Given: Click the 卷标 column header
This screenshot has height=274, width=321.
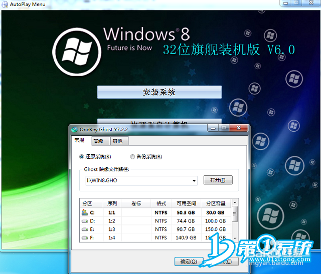Looking at the screenshot, I should pyautogui.click(x=136, y=203).
